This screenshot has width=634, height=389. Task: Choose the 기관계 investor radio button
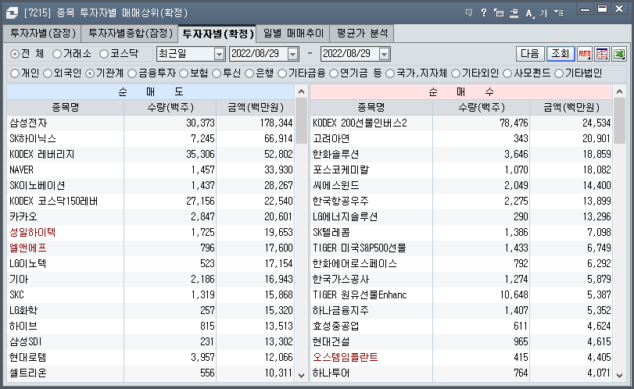coord(90,73)
